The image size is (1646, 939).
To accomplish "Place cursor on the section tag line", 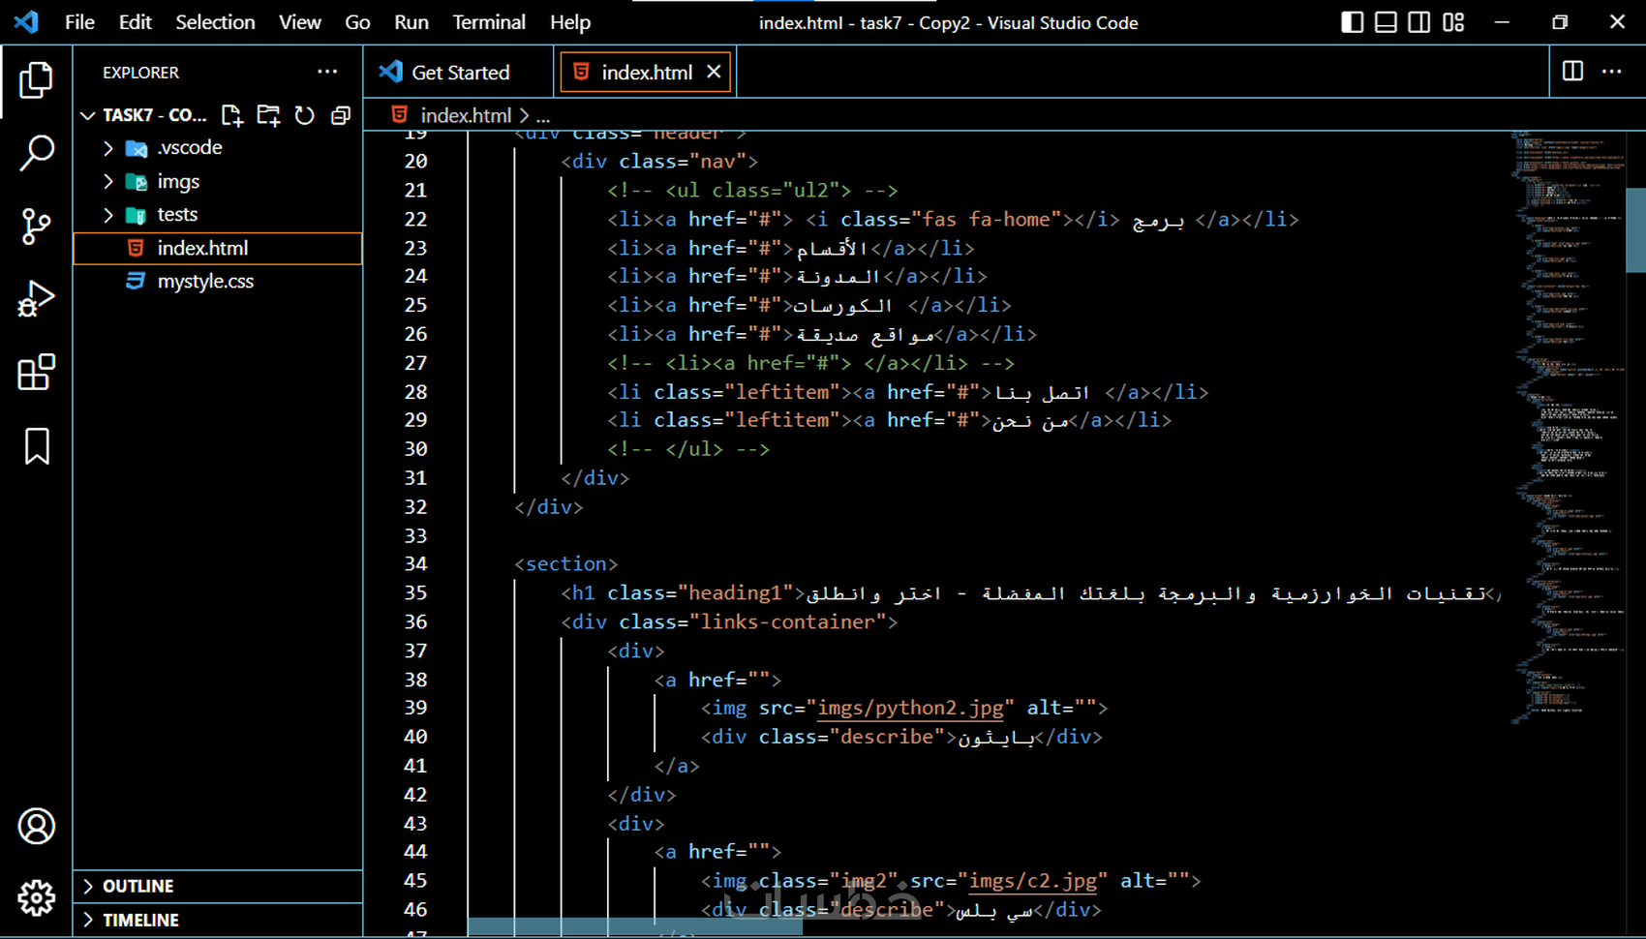I will click(x=565, y=563).
